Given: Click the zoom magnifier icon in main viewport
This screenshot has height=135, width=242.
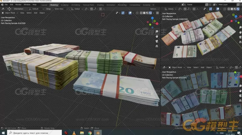Looking at the screenshot, I should click(157, 31).
